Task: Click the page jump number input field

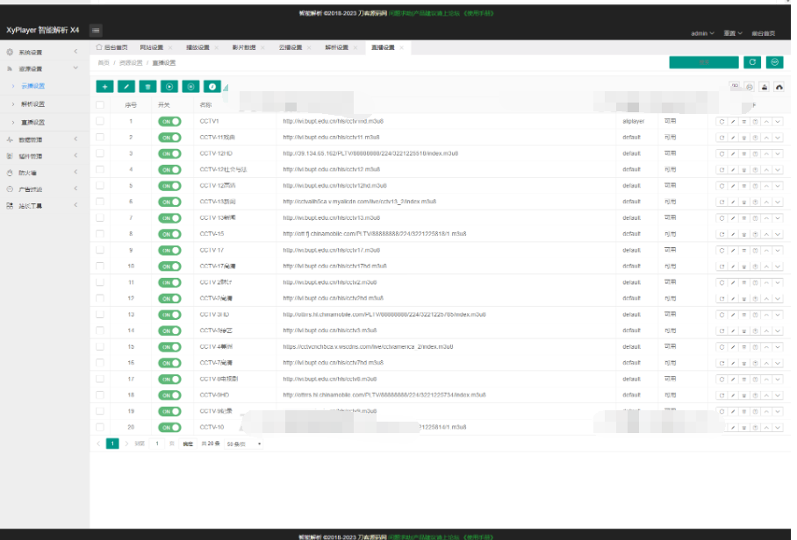Action: click(158, 444)
